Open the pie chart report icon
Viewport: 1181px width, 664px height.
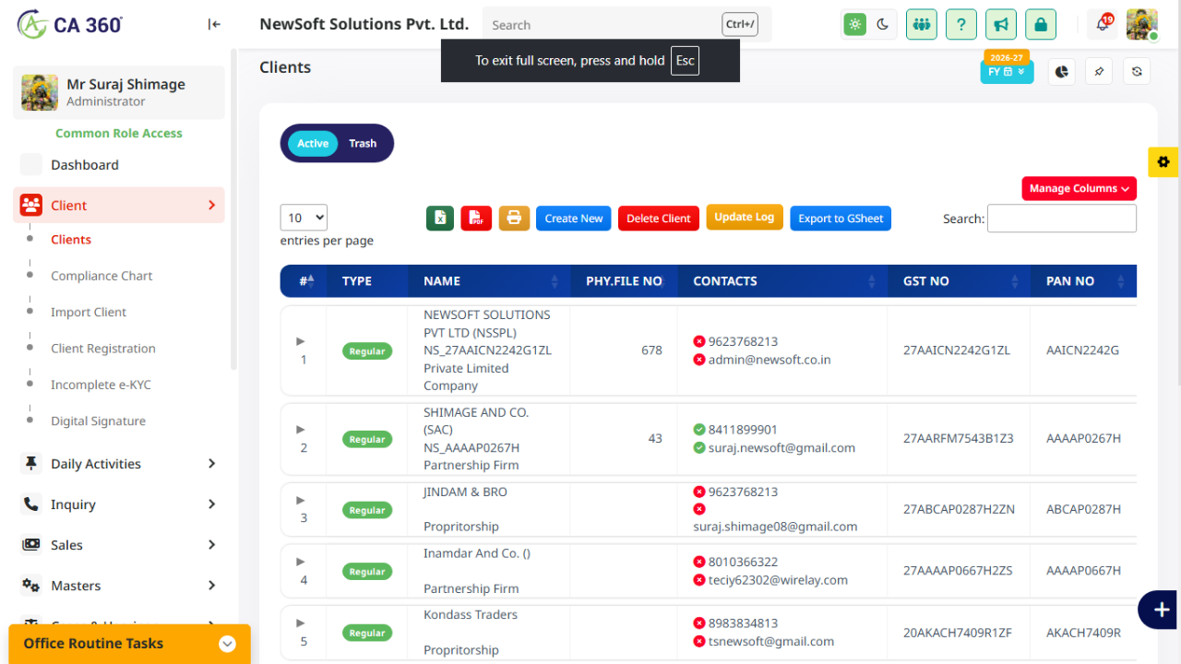(x=1062, y=71)
